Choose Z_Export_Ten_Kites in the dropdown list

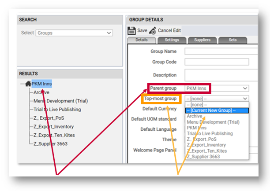tap(217, 151)
